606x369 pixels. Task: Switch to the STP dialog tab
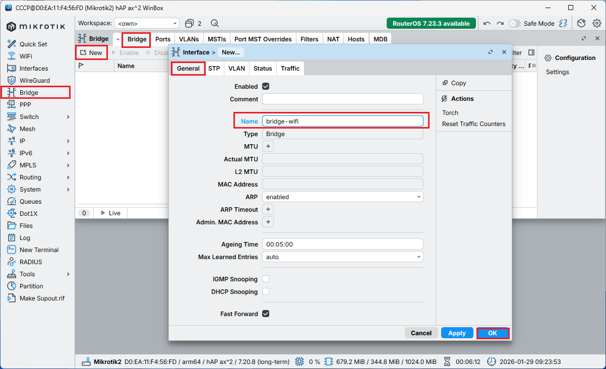[214, 69]
